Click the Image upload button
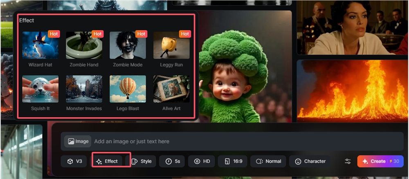Image resolution: width=409 pixels, height=179 pixels. tap(78, 141)
